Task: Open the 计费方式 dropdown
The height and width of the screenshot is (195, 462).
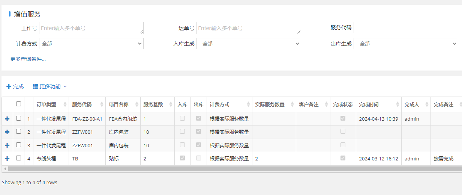Action: (91, 44)
